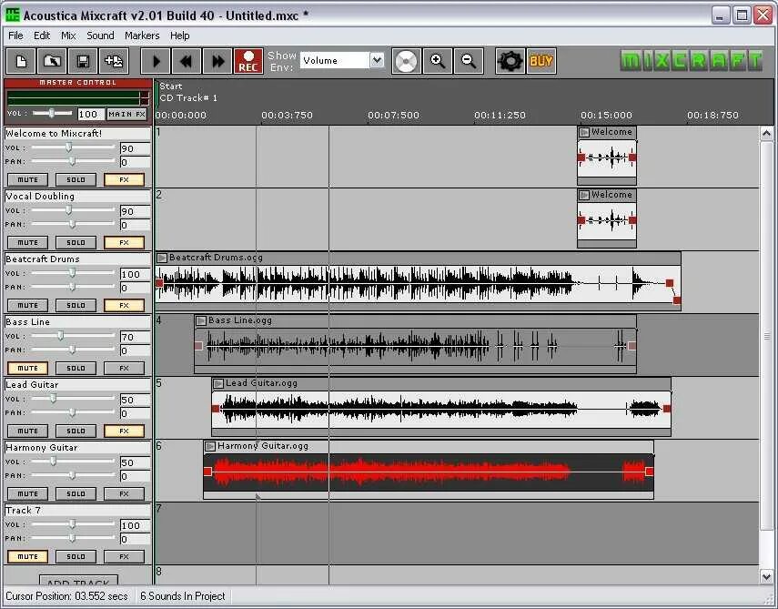Open the Show Env Volume dropdown
The width and height of the screenshot is (778, 609).
click(x=377, y=61)
